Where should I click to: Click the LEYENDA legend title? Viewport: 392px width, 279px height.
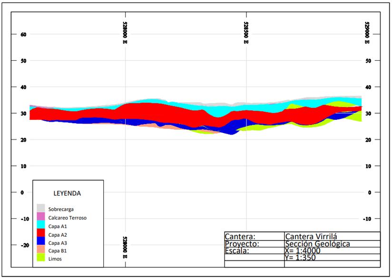pyautogui.click(x=67, y=193)
